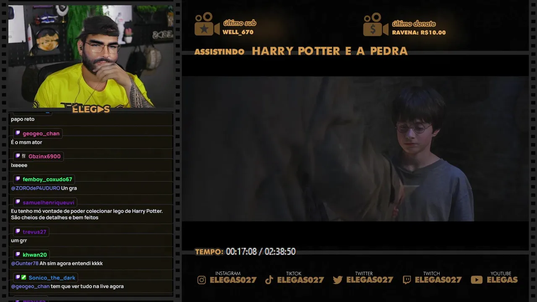This screenshot has width=537, height=302.
Task: Click the Twitch badge beside geogeo_chan
Action: coord(18,133)
